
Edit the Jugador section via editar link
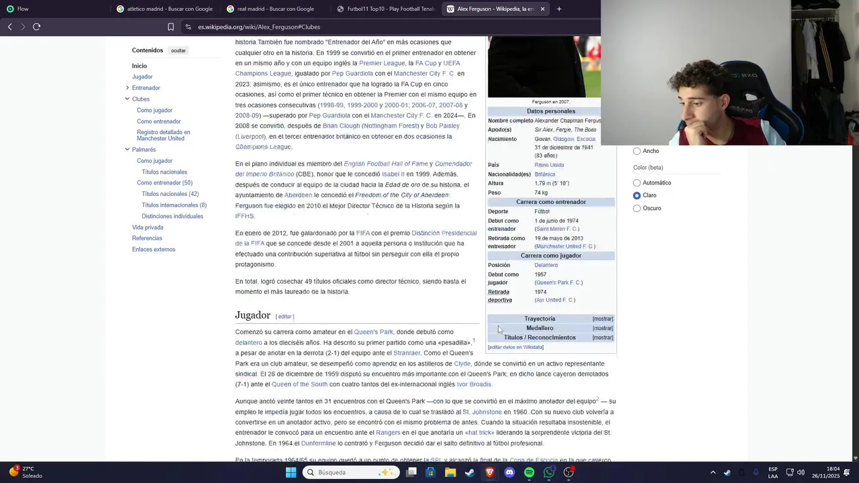(x=285, y=317)
